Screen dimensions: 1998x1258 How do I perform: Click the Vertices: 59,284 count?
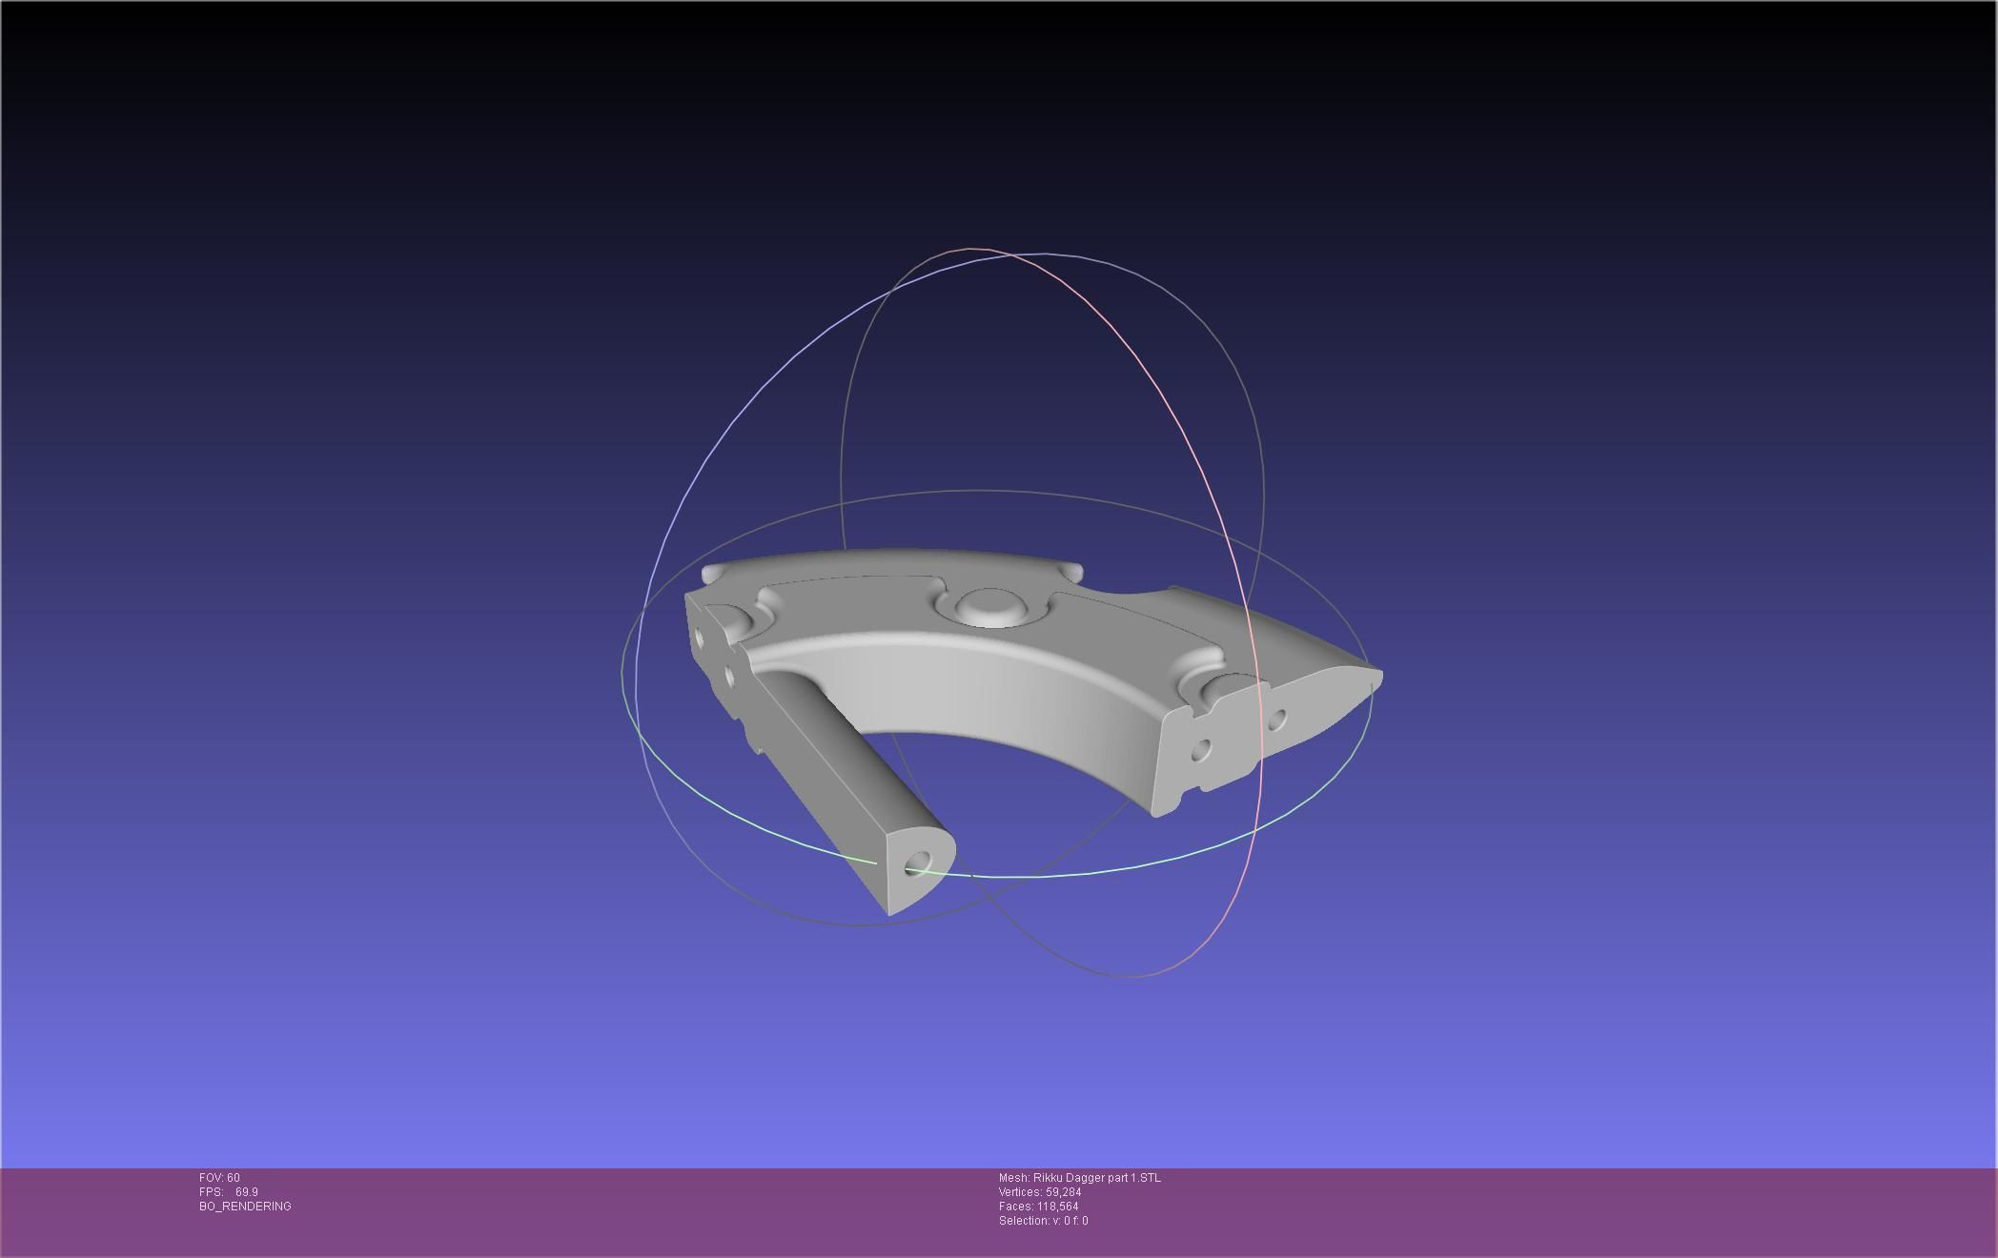pos(1040,1192)
